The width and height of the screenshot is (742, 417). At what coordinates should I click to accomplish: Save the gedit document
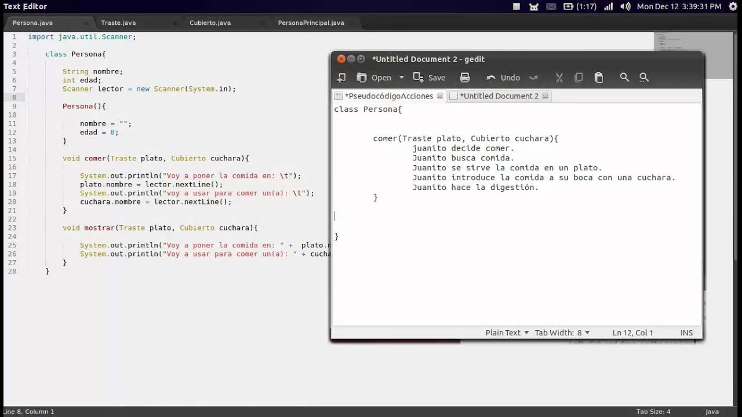[x=430, y=78]
